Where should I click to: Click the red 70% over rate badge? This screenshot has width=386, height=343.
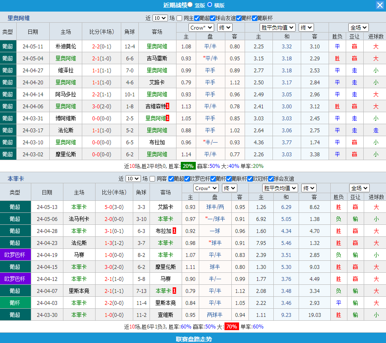pos(231,327)
